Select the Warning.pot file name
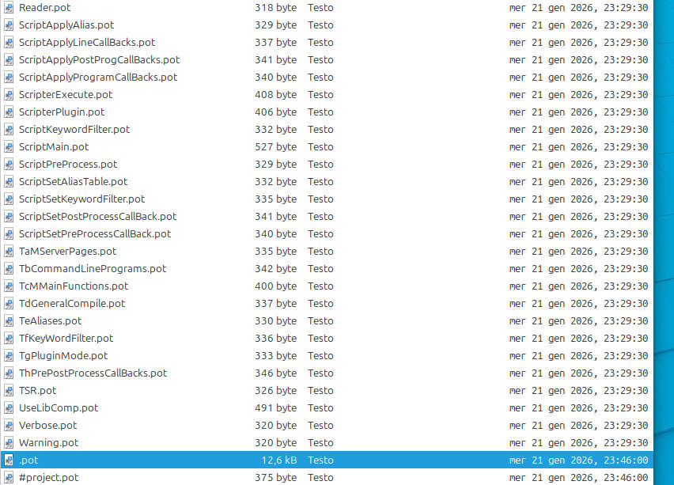674x485 pixels. click(x=48, y=442)
